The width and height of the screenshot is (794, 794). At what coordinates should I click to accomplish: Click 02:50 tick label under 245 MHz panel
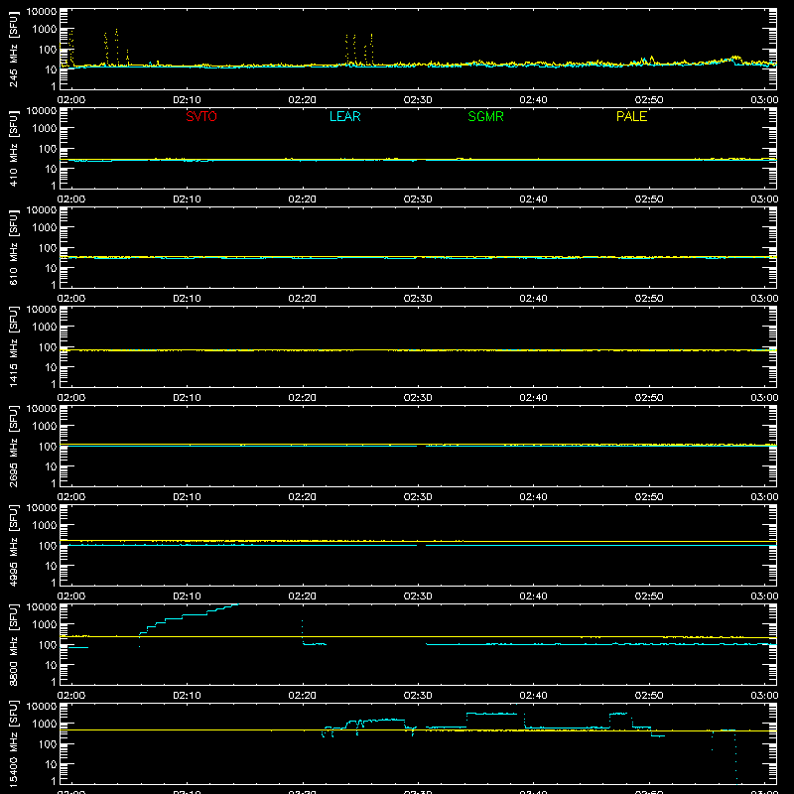[x=649, y=100]
